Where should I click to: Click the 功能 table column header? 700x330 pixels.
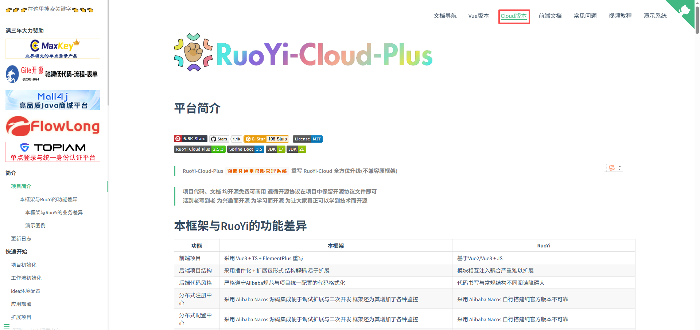tap(197, 246)
